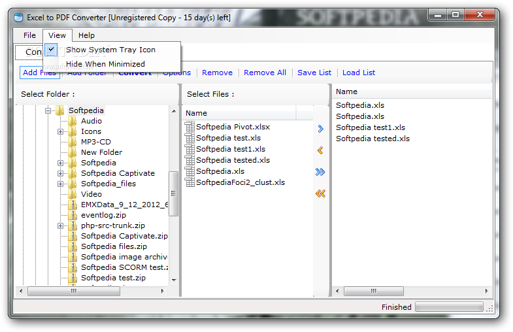The image size is (513, 332).
Task: Click the converted list horizontal scrollbar thumb
Action: (x=374, y=291)
